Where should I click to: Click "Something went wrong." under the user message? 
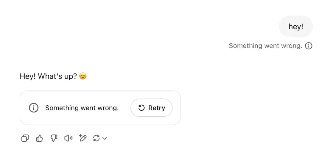[x=265, y=46]
